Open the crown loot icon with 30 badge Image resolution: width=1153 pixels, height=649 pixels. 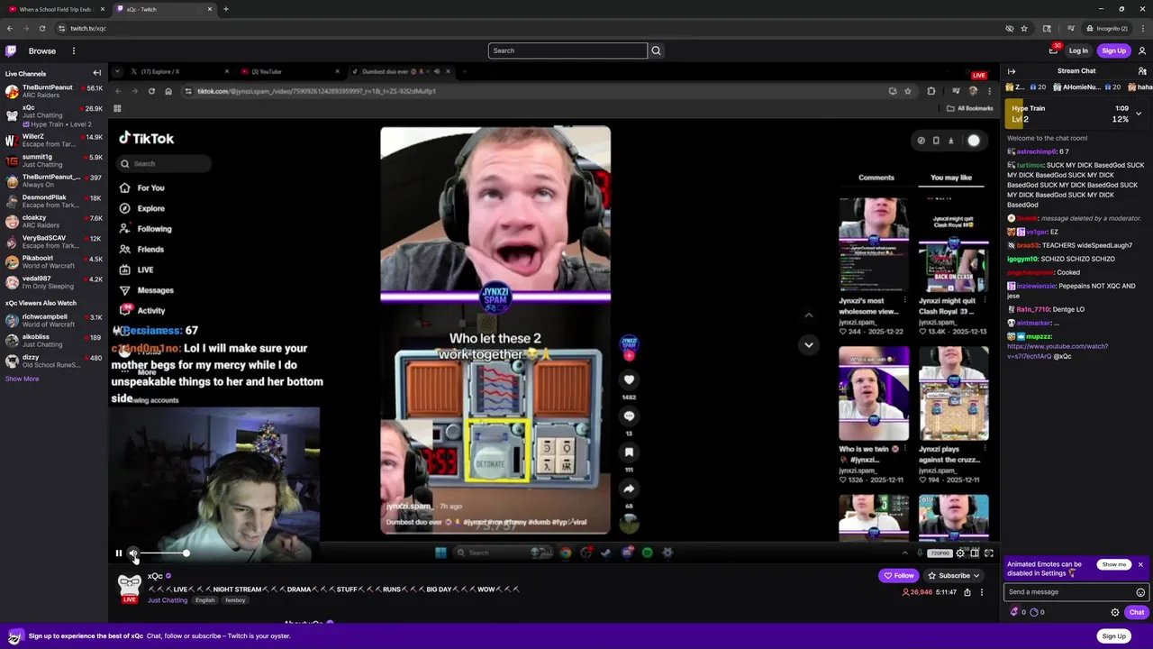[x=1053, y=50]
